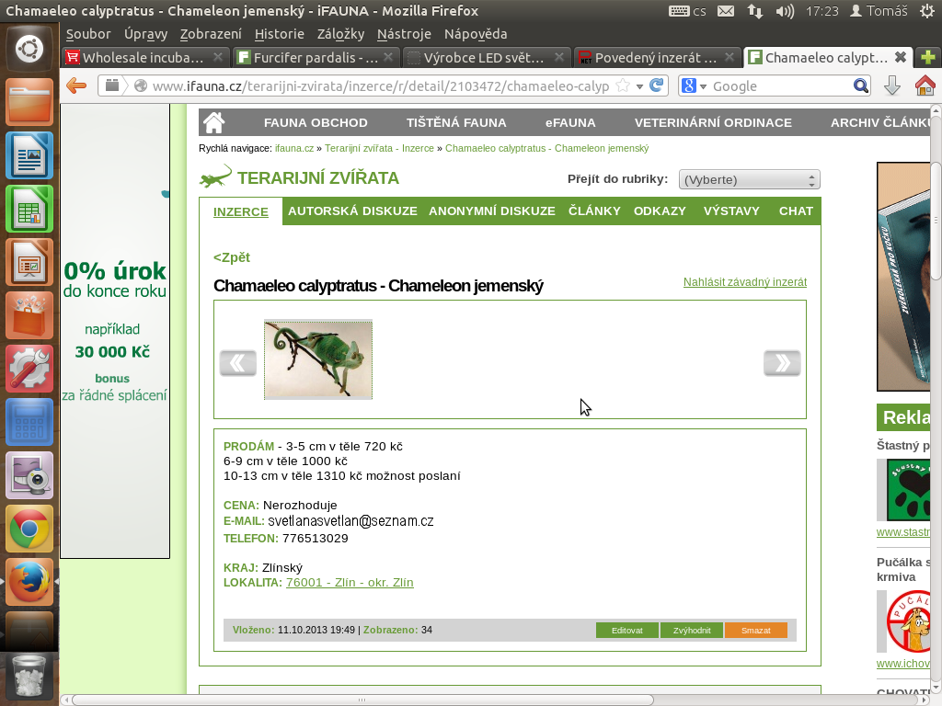The width and height of the screenshot is (942, 706).
Task: Reload the page with refresh icon
Action: [657, 85]
